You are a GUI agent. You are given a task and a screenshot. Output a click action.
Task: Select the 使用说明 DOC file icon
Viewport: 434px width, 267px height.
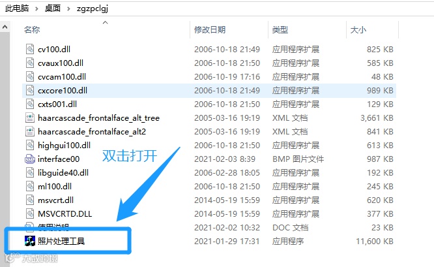[x=30, y=227]
